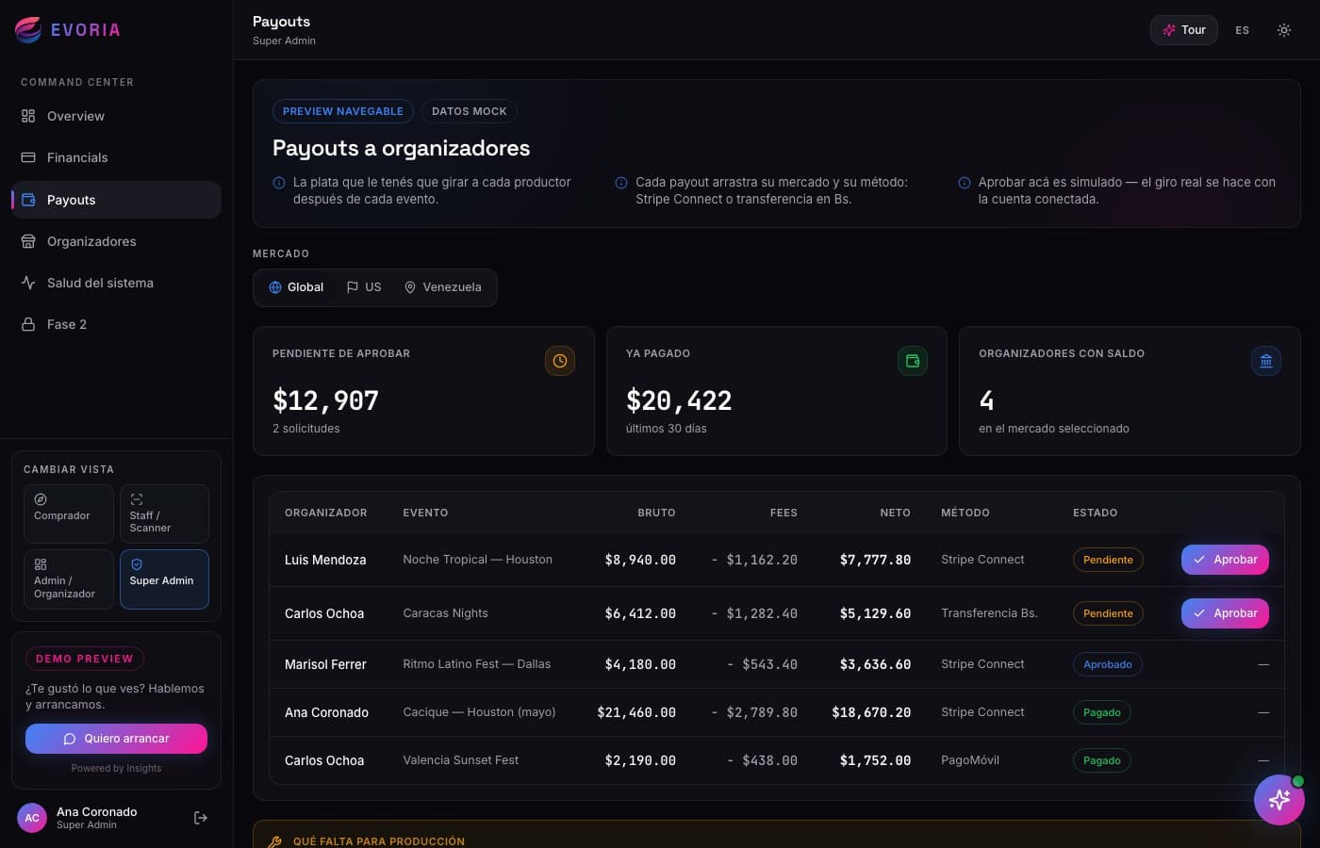Open the sparkle AI assistant bubble
The image size is (1320, 848).
[1279, 800]
